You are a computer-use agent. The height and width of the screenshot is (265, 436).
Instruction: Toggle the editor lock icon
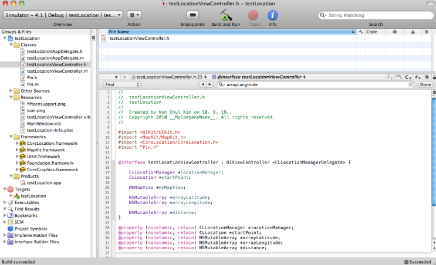[x=434, y=77]
